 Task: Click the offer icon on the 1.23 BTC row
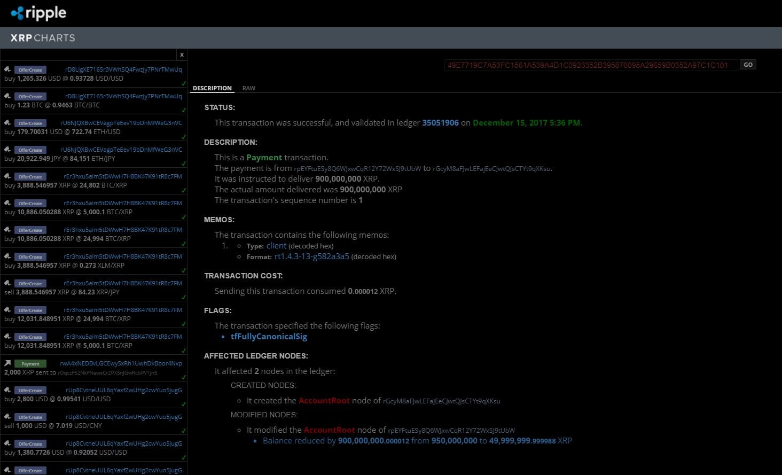click(7, 96)
